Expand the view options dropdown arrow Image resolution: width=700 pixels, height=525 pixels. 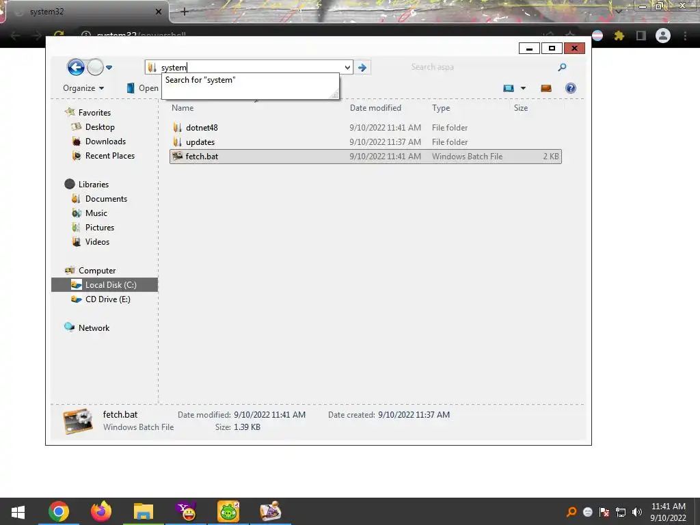tap(523, 88)
